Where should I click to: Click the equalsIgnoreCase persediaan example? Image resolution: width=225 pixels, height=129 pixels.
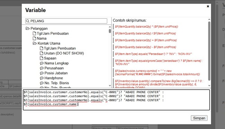(159, 62)
